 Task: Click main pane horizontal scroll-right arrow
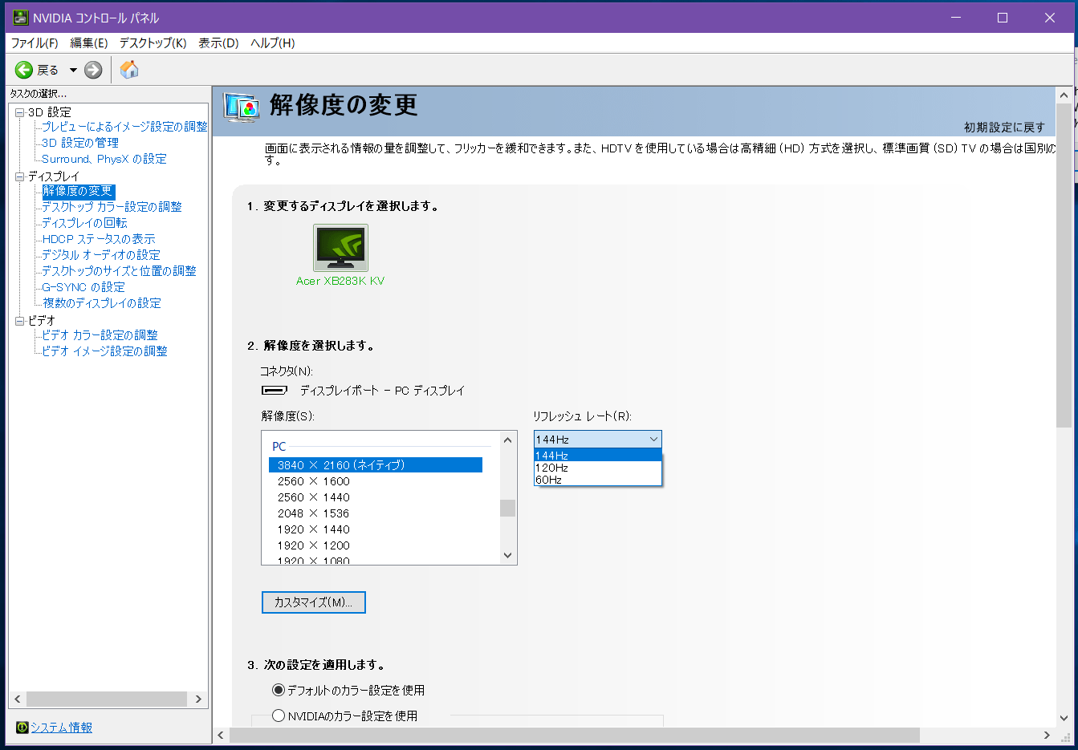(x=1047, y=735)
